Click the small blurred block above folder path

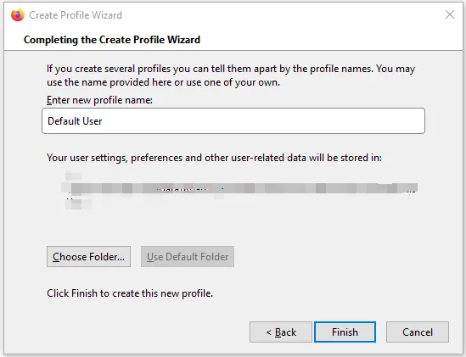click(73, 176)
